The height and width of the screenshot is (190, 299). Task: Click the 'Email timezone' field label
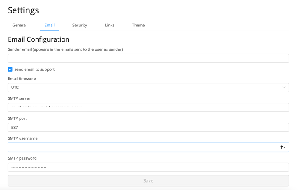22,79
